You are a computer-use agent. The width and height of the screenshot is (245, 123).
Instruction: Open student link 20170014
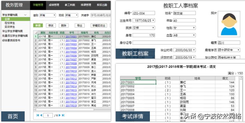coord(71,86)
